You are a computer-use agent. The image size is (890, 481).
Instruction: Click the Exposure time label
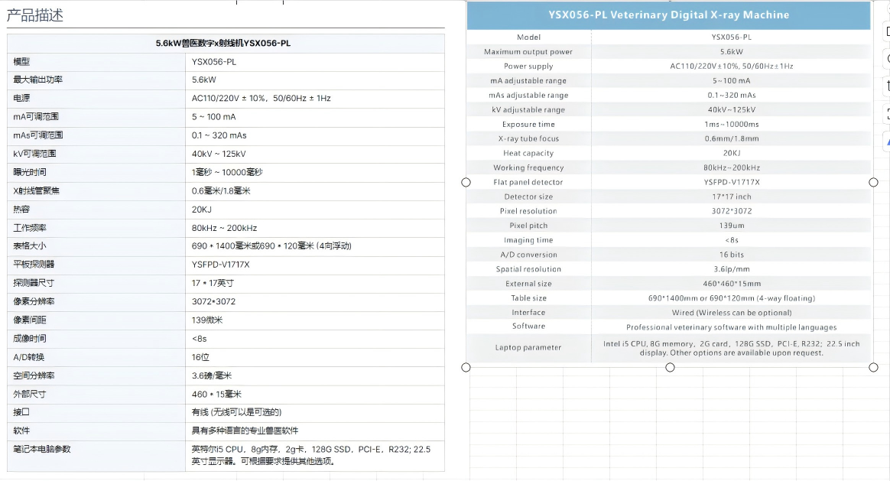[x=528, y=124]
